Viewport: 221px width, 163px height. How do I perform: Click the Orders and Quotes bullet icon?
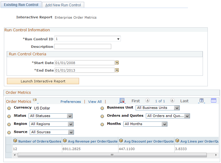(102, 116)
